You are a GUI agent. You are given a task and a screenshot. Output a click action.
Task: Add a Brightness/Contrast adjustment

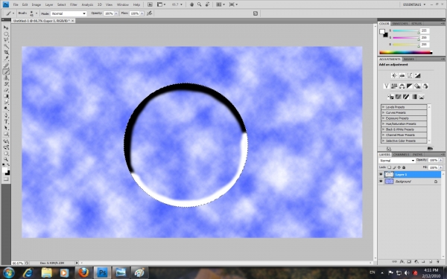[394, 75]
